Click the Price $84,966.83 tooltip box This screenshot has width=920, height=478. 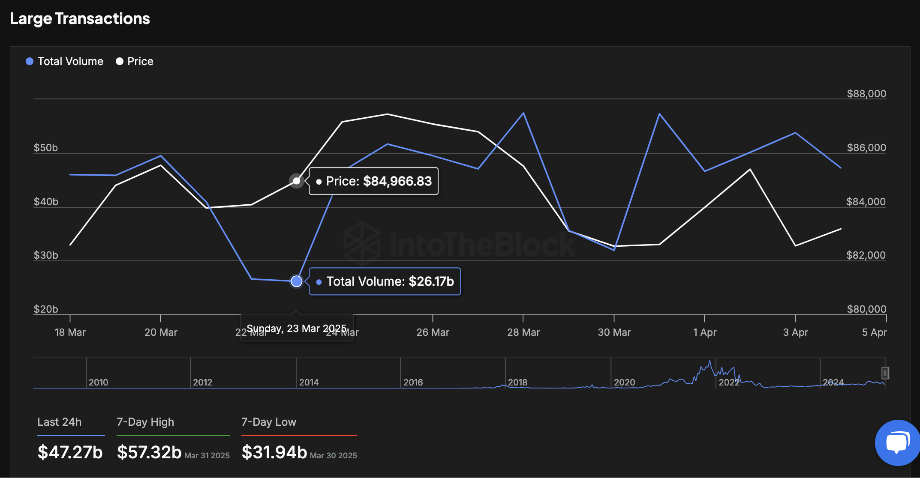pyautogui.click(x=374, y=181)
